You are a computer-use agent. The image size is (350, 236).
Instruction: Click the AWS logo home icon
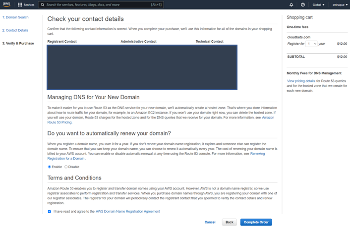[x=7, y=4]
